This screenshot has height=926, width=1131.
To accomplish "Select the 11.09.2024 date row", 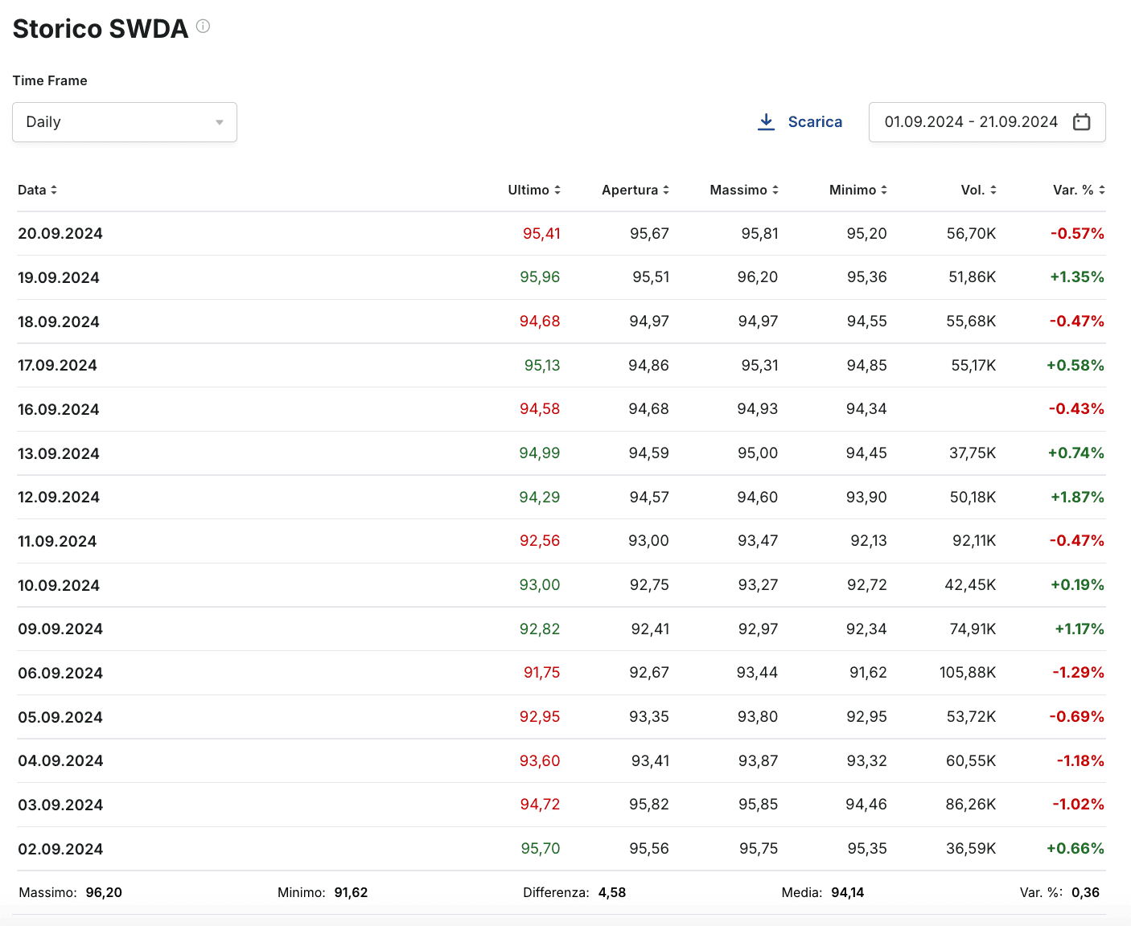I will (561, 541).
